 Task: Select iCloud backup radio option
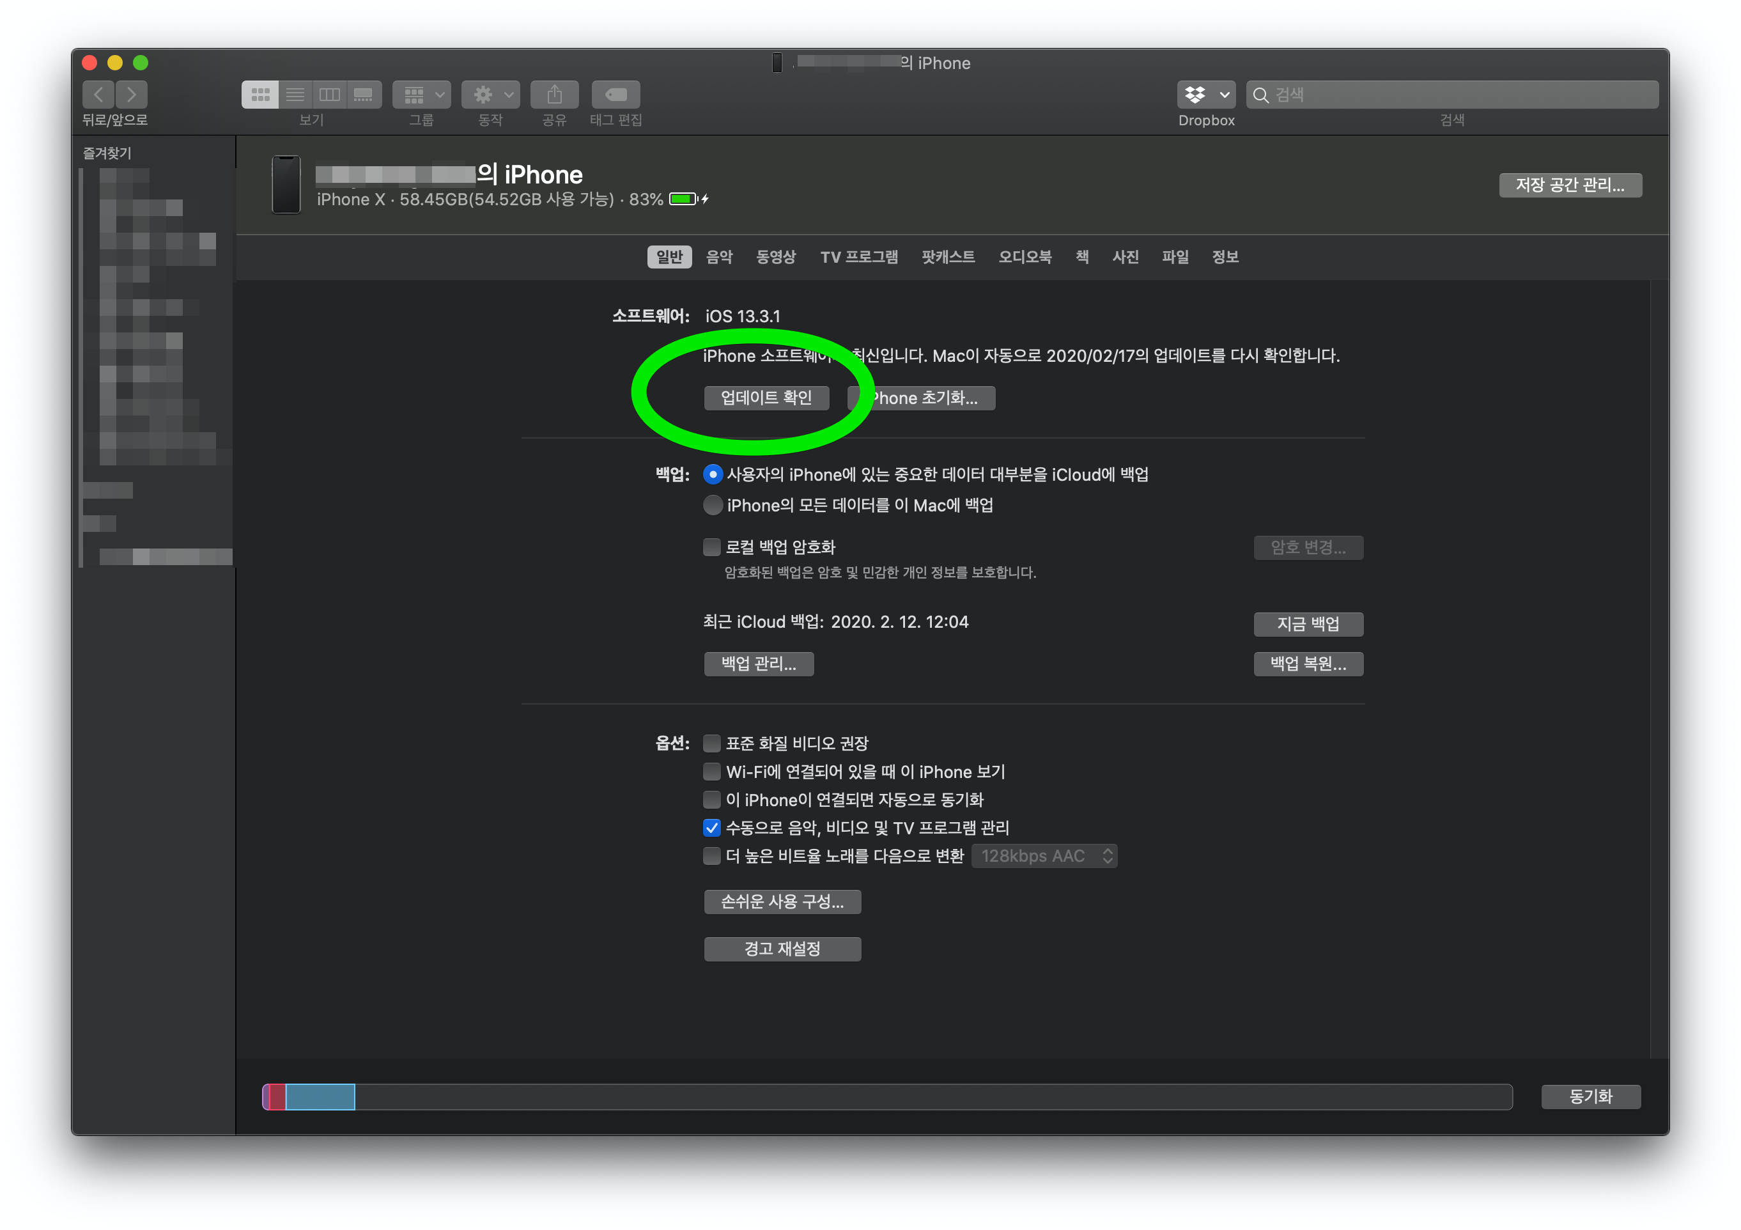pyautogui.click(x=713, y=475)
